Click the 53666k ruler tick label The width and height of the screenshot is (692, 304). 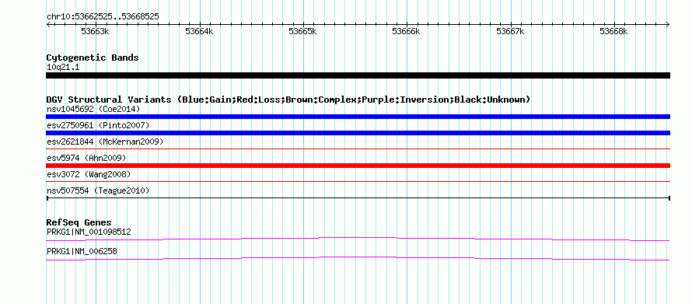(x=406, y=31)
